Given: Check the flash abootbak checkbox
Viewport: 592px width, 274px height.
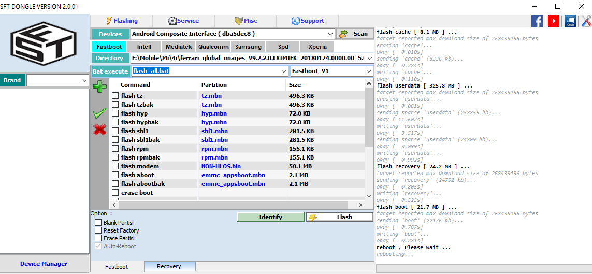Looking at the screenshot, I should [115, 184].
